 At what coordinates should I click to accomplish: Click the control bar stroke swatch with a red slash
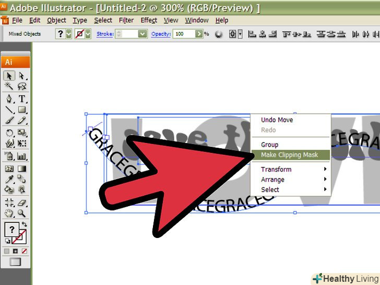click(x=80, y=34)
